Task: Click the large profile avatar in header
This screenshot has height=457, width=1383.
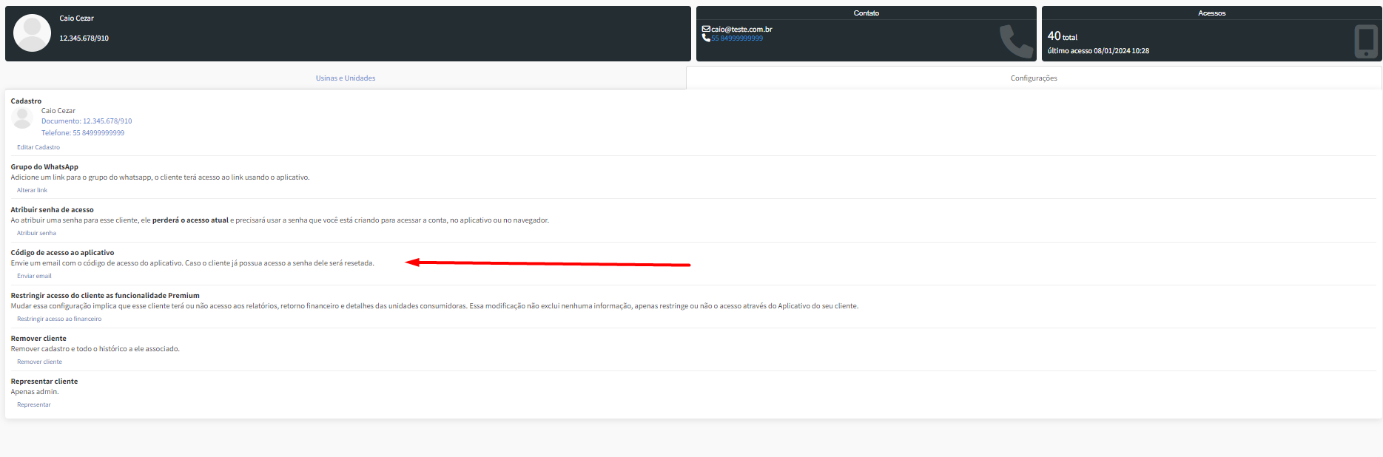Action: coord(33,33)
